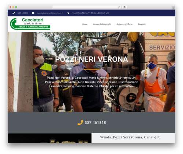Click the dark image thumbnail below the gray band
This screenshot has height=154, width=183.
click(x=49, y=138)
